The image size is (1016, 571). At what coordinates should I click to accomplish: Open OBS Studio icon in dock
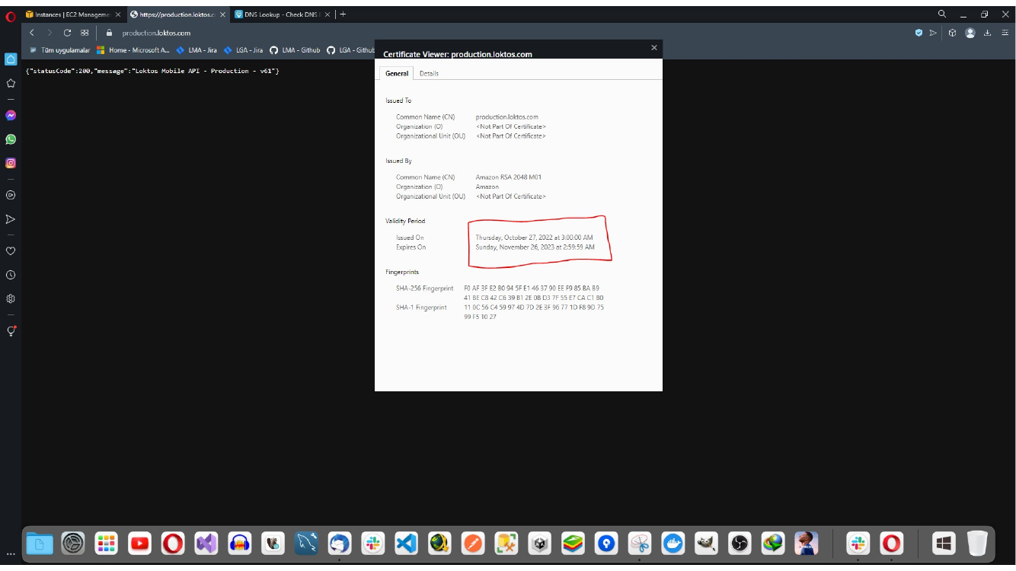click(x=740, y=543)
